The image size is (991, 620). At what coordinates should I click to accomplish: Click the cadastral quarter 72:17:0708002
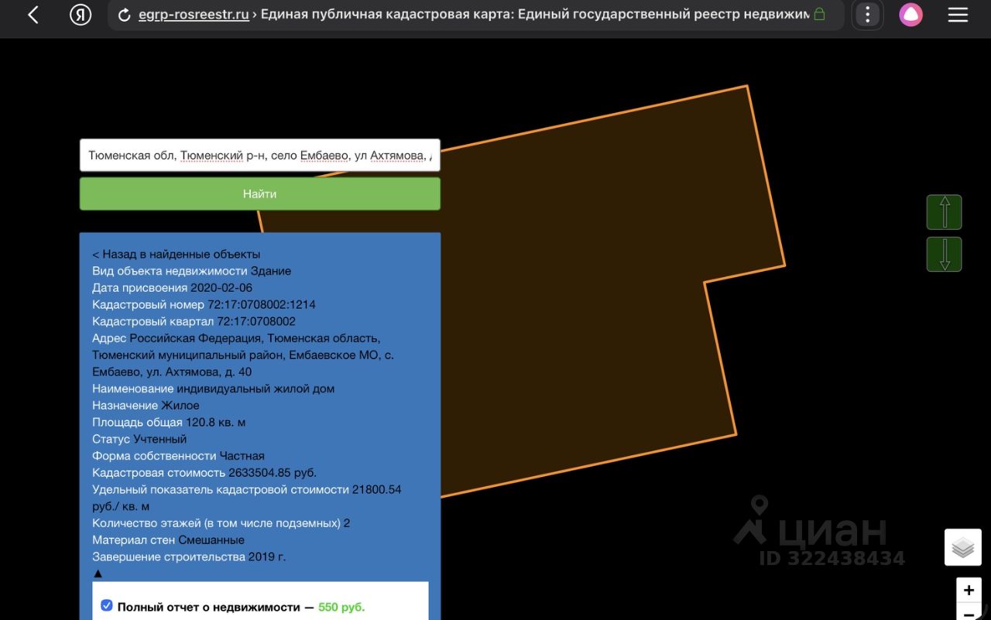pyautogui.click(x=256, y=321)
